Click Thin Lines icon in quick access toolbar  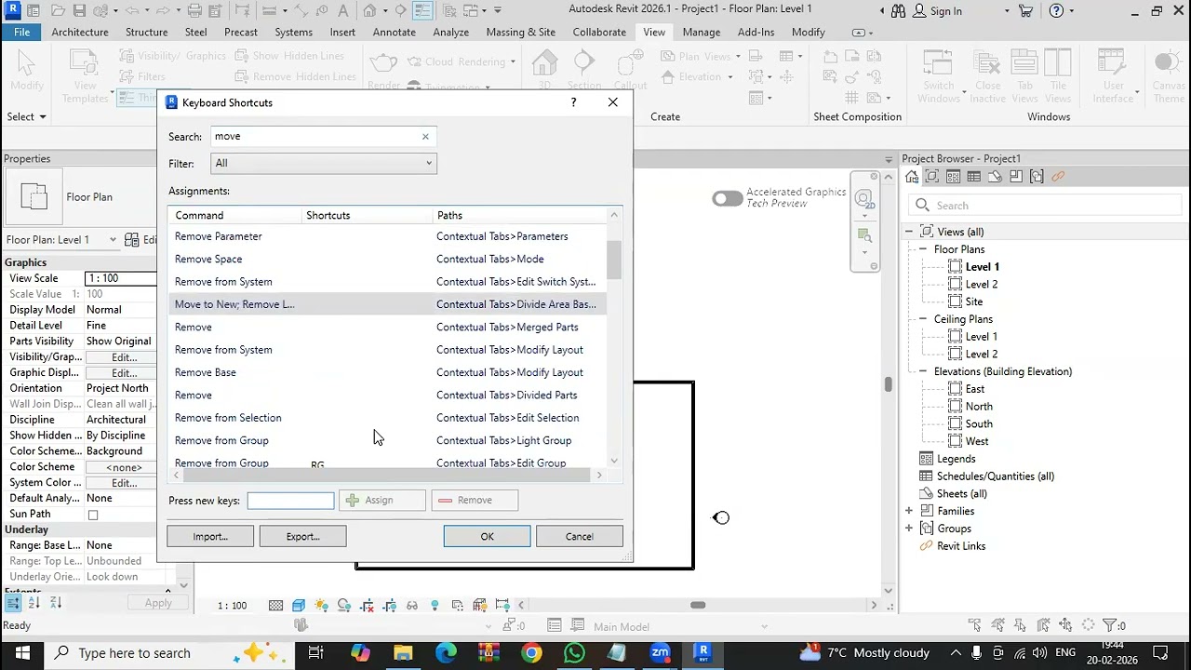[423, 10]
